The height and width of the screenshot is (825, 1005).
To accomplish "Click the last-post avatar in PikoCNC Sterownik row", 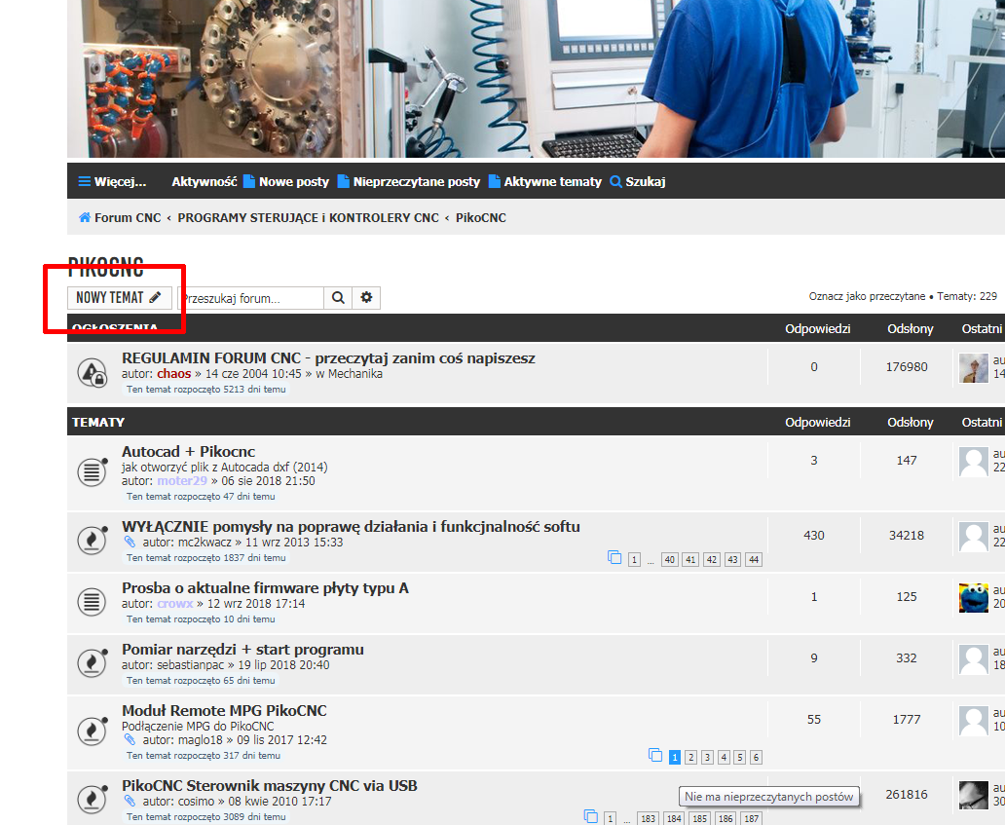I will [x=974, y=795].
